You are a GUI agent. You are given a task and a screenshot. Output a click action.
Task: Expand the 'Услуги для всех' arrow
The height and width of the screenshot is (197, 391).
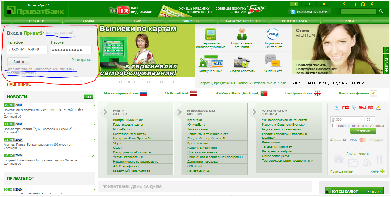tap(106, 112)
